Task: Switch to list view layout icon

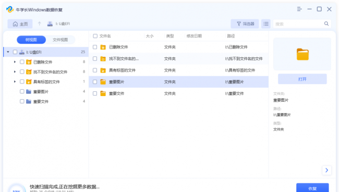Action: point(266,24)
